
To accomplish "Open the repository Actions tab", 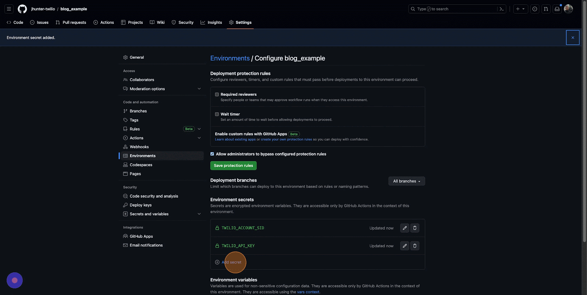I will point(104,22).
